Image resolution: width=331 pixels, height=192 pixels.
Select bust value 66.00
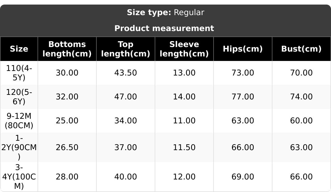(301, 177)
